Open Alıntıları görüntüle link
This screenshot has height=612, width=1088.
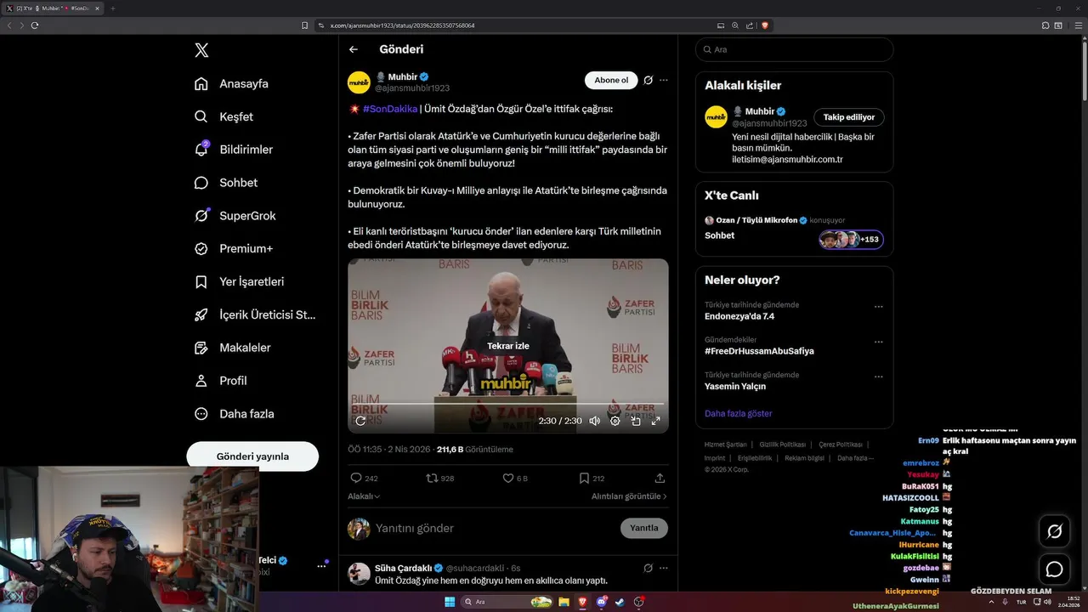(x=629, y=496)
